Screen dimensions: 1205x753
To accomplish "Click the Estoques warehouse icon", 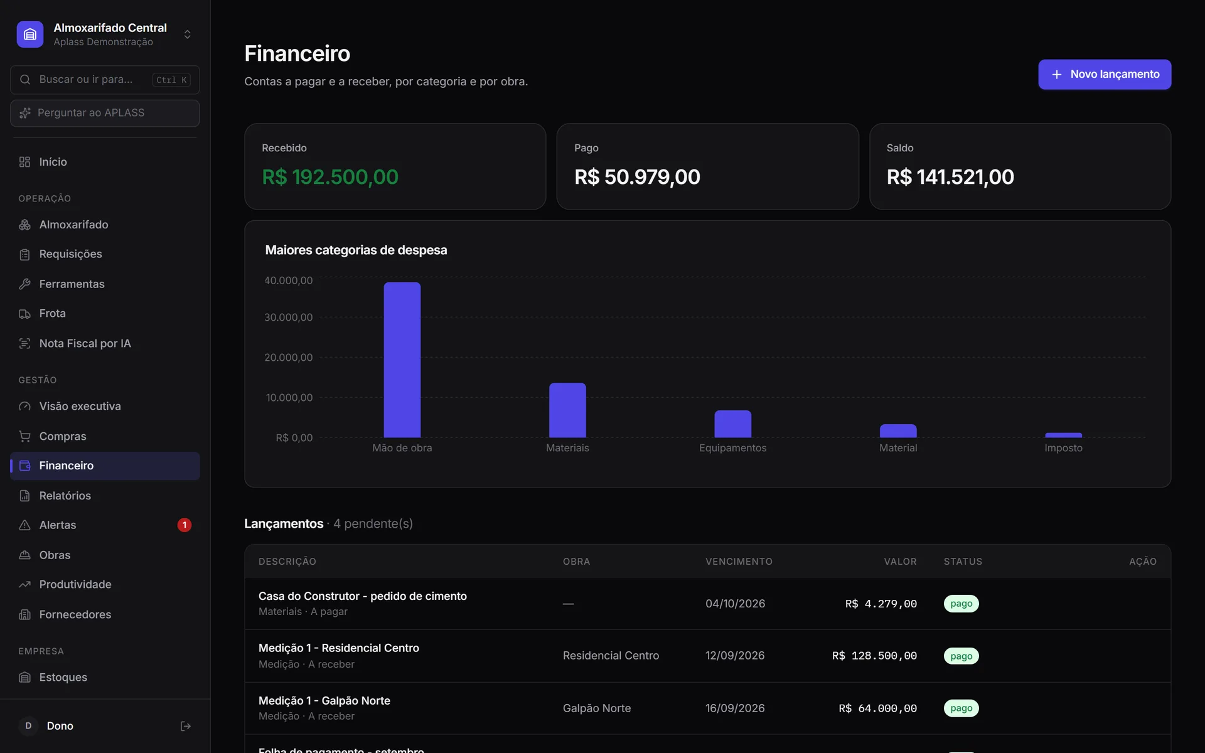I will click(x=24, y=677).
